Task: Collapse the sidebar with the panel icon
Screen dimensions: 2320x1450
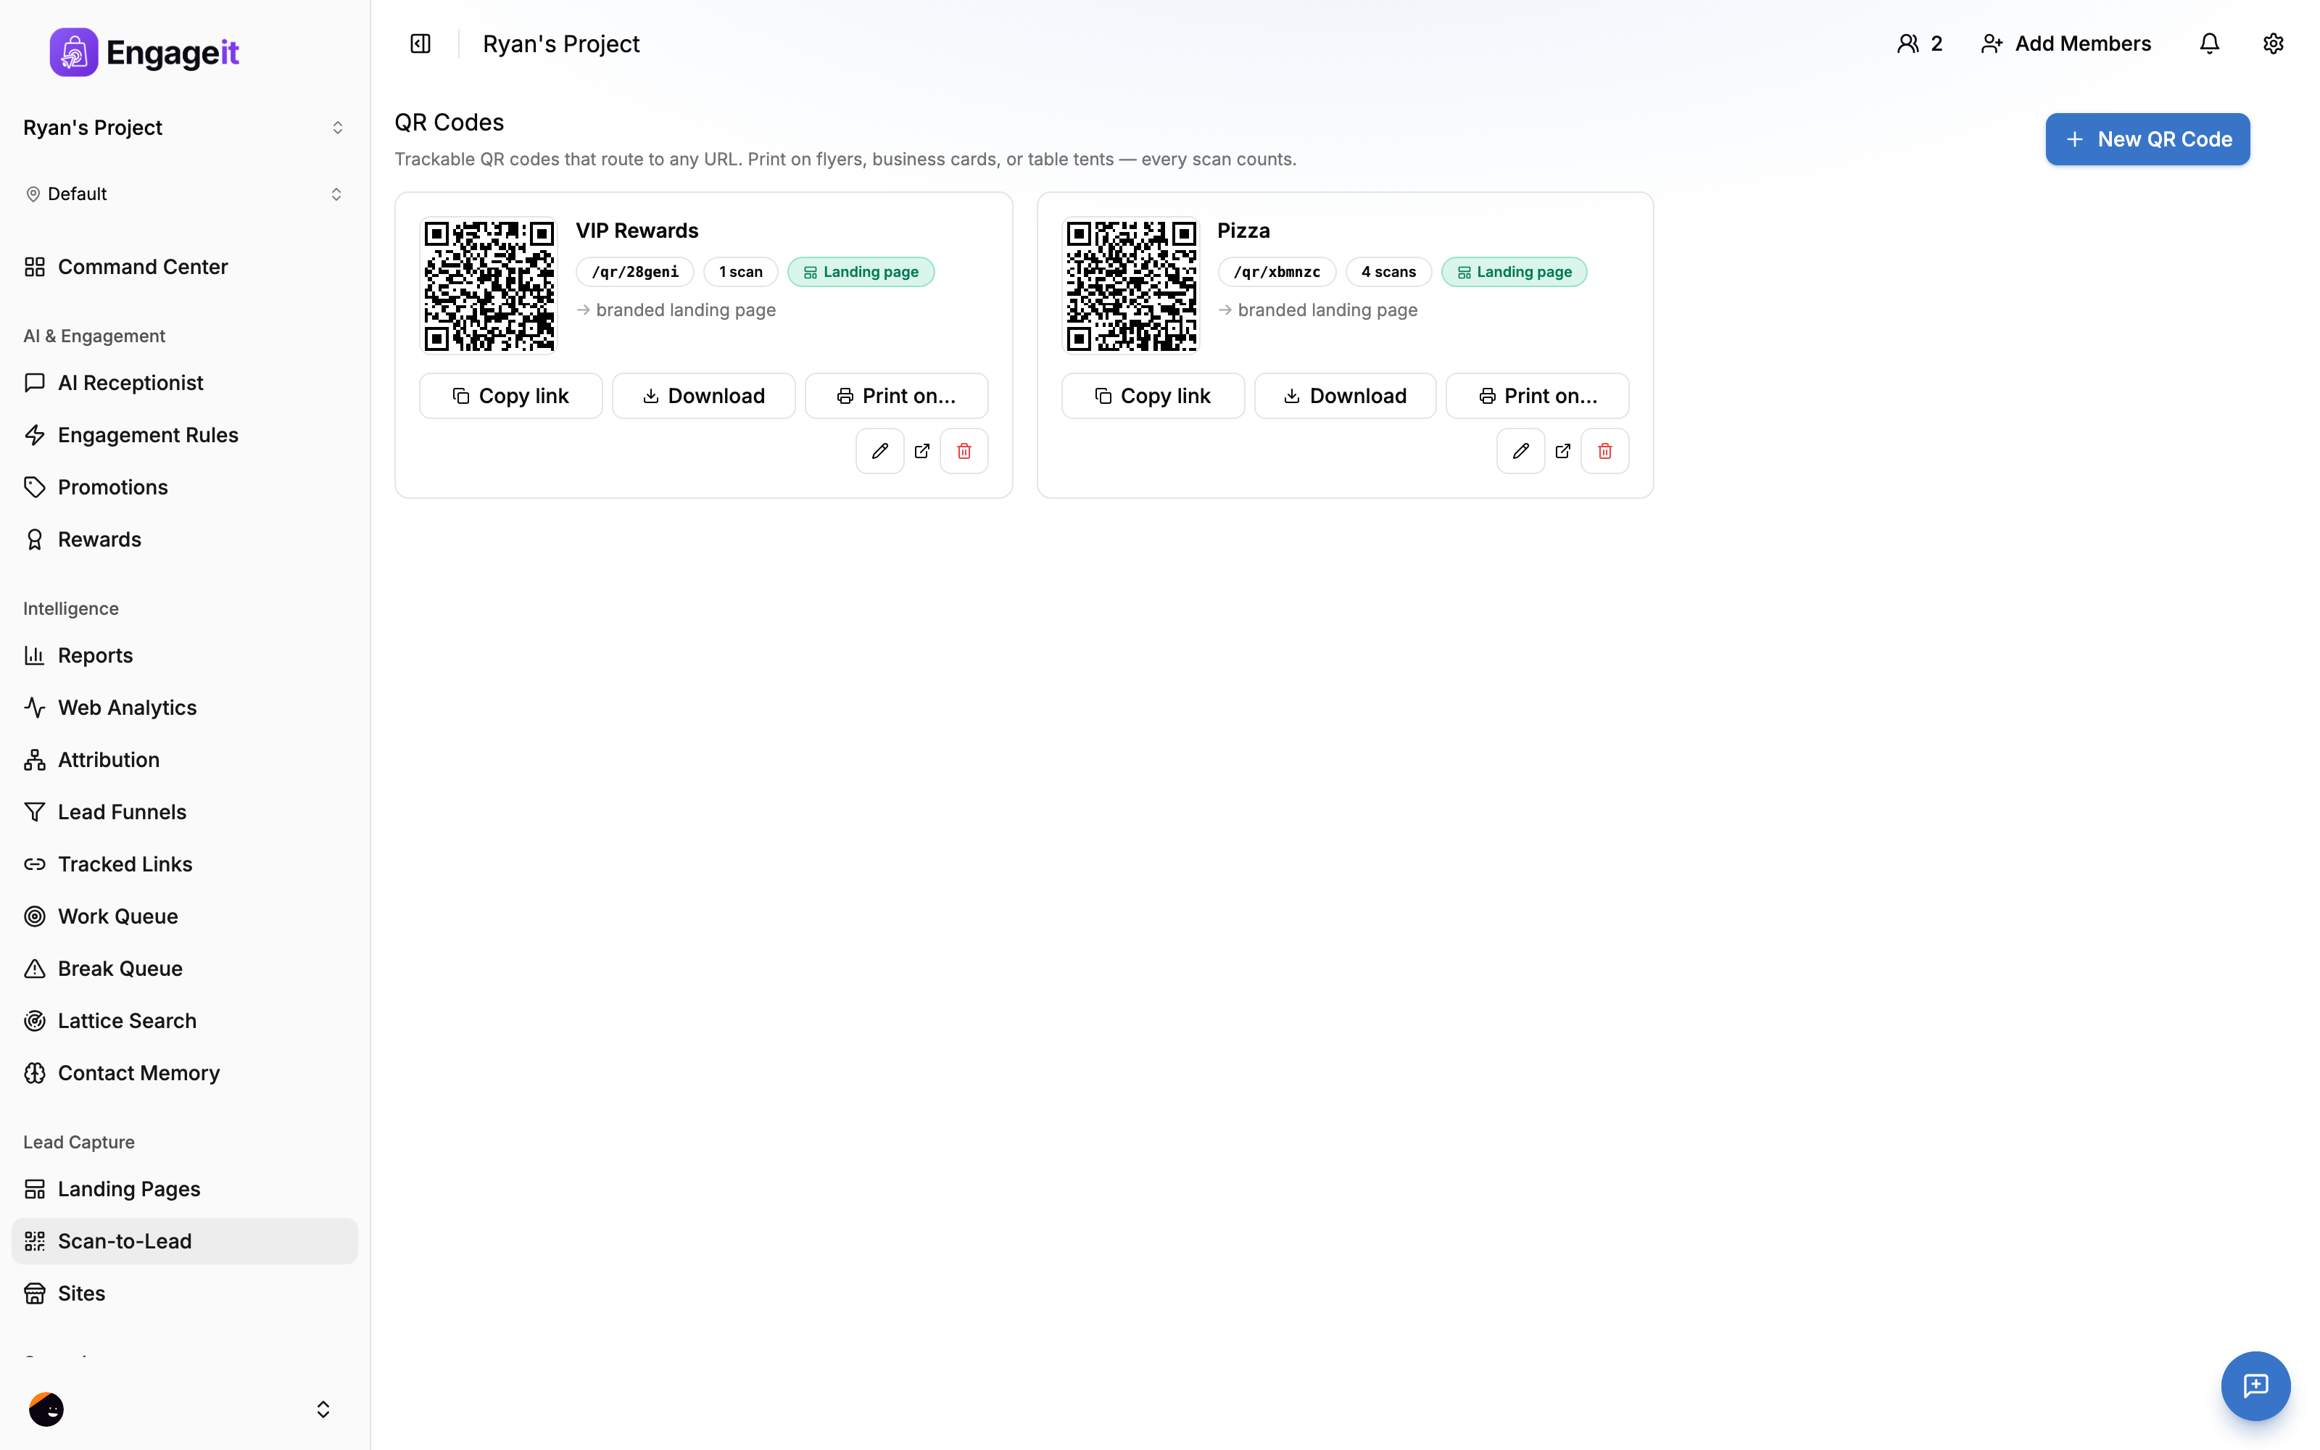Action: [420, 44]
